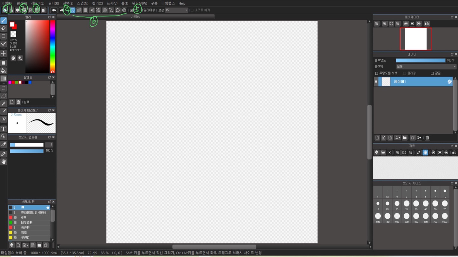This screenshot has height=257, width=458.
Task: Swap to the transparent color box
Action: tap(13, 34)
